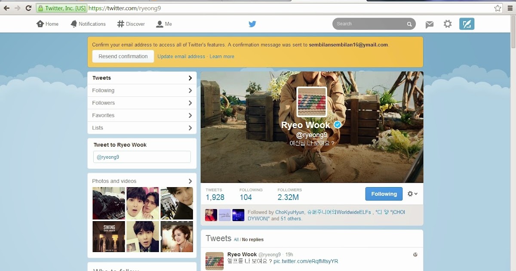Click the ChoKyuHyun follower link
The image size is (516, 271).
pyautogui.click(x=290, y=212)
